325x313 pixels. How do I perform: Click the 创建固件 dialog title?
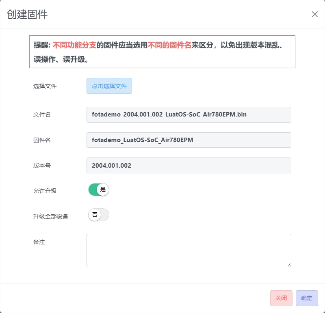[x=27, y=15]
